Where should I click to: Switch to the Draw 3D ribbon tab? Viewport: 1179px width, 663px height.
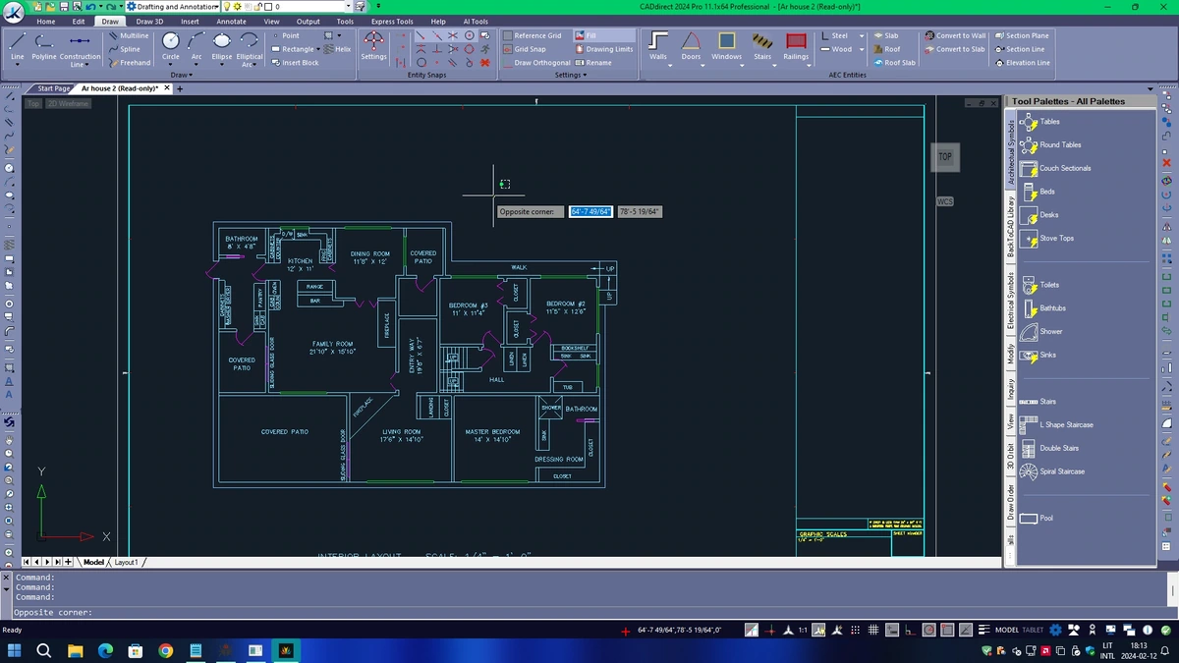150,21
